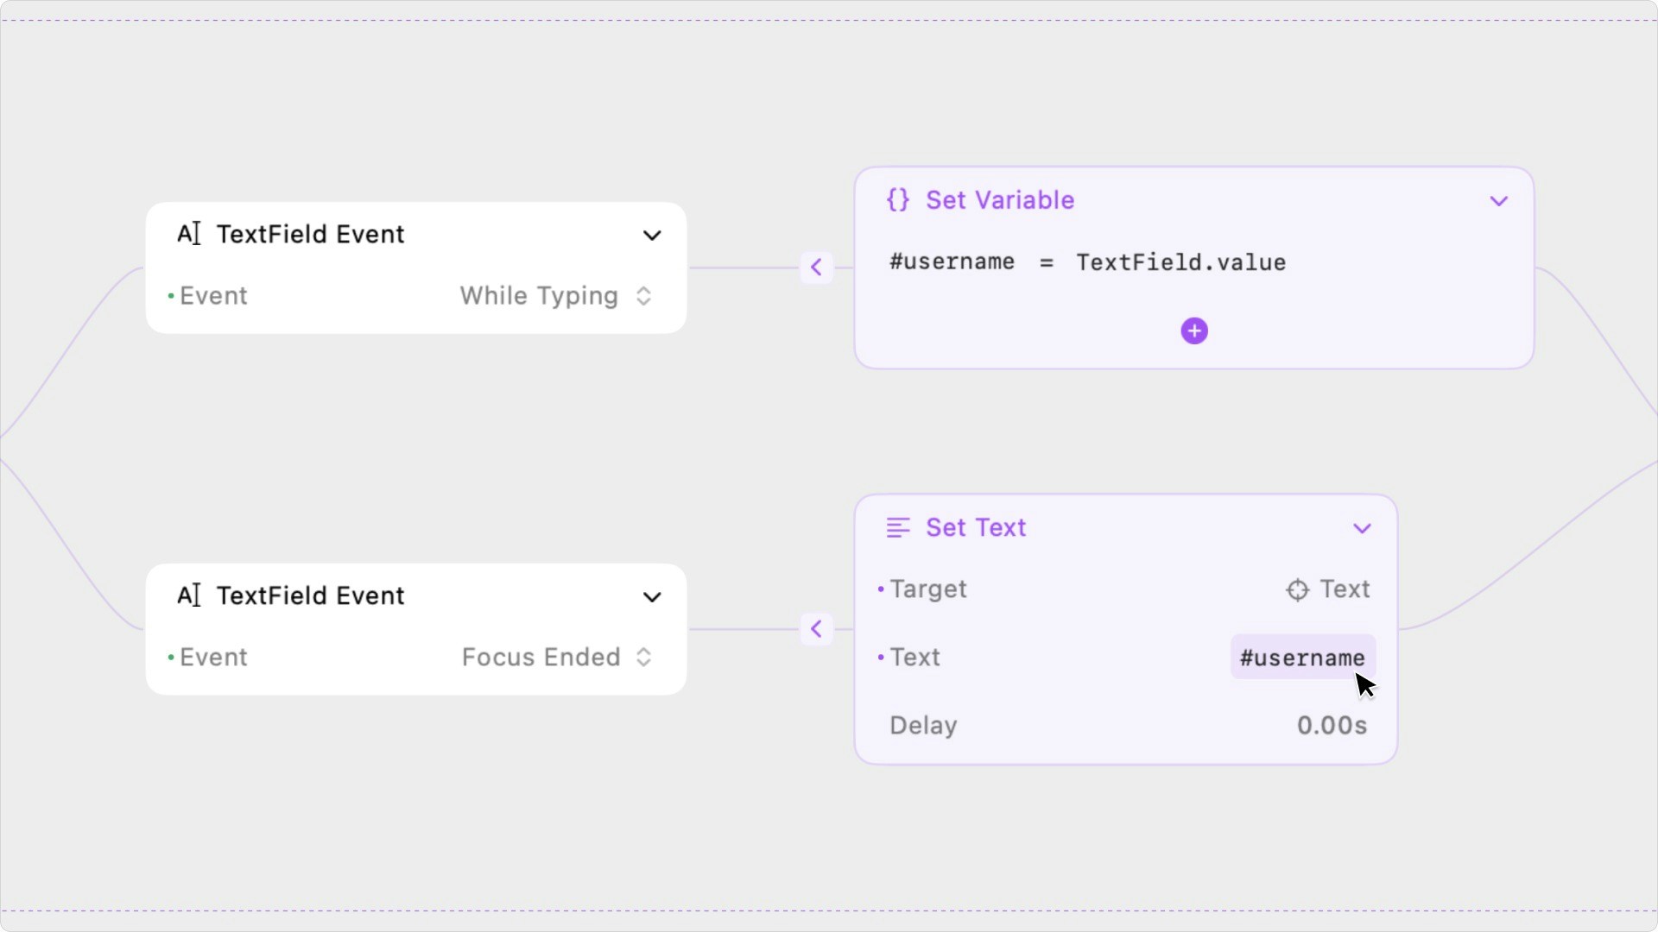This screenshot has width=1658, height=932.
Task: Add a variable with the purple plus icon
Action: (x=1194, y=331)
